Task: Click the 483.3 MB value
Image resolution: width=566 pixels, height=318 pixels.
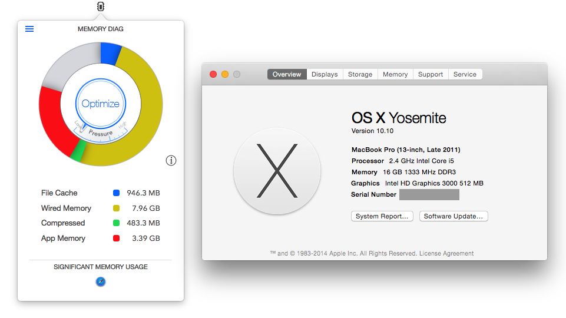Action: (143, 223)
